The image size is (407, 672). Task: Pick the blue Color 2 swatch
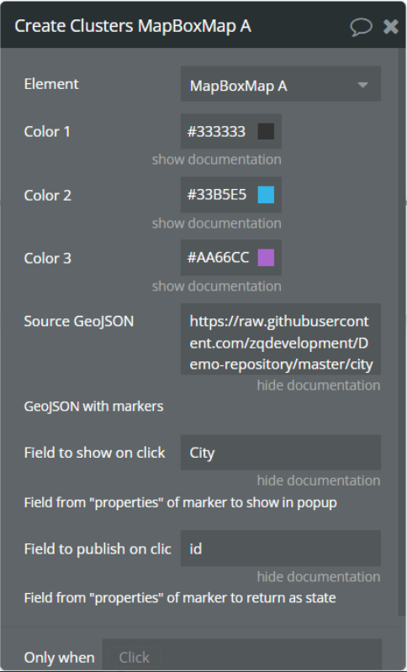pos(266,195)
